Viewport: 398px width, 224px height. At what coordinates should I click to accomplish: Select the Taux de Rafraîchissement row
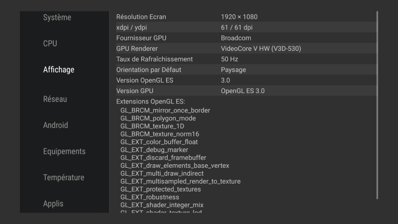[x=244, y=59]
